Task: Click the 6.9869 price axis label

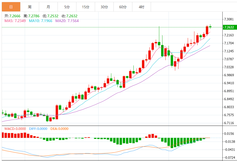Action: coord(229,75)
